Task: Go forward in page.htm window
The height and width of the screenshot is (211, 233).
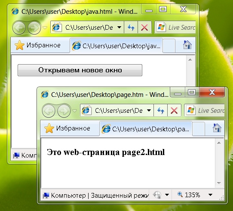Action: pyautogui.click(x=64, y=111)
